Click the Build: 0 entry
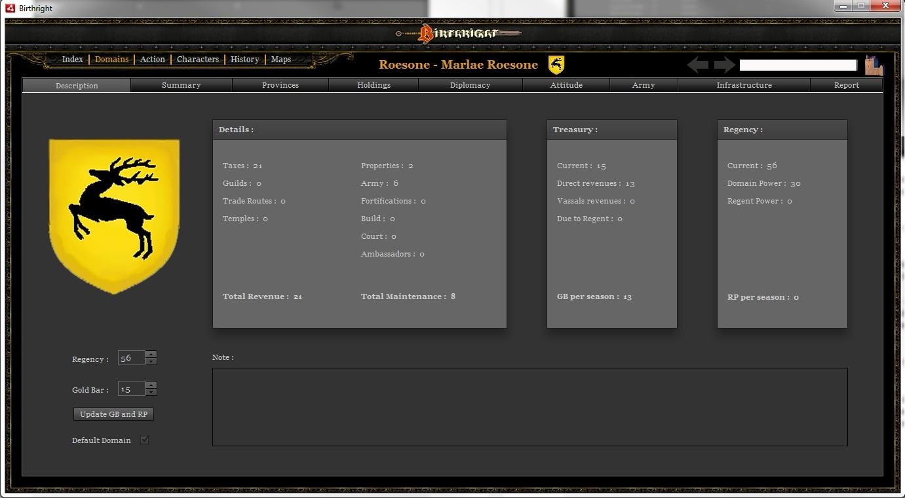Screen dimensions: 905x498 [378, 219]
